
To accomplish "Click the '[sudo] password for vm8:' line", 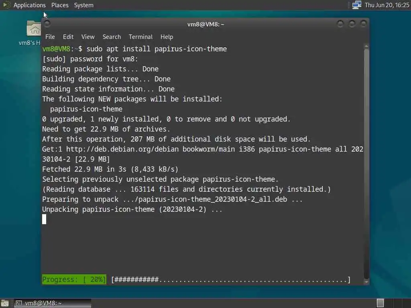I will point(90,59).
